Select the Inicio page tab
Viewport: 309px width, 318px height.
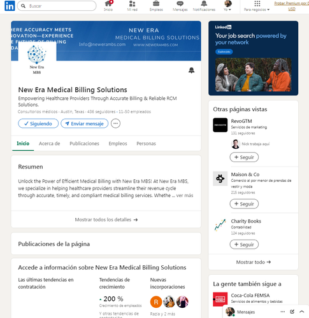[x=23, y=144]
